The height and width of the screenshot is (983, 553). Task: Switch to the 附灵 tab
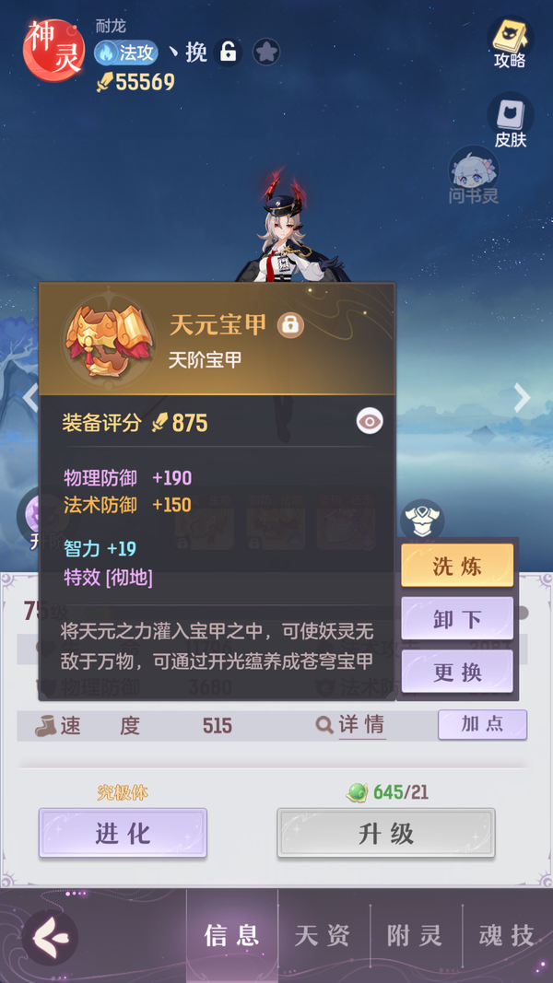pyautogui.click(x=415, y=936)
